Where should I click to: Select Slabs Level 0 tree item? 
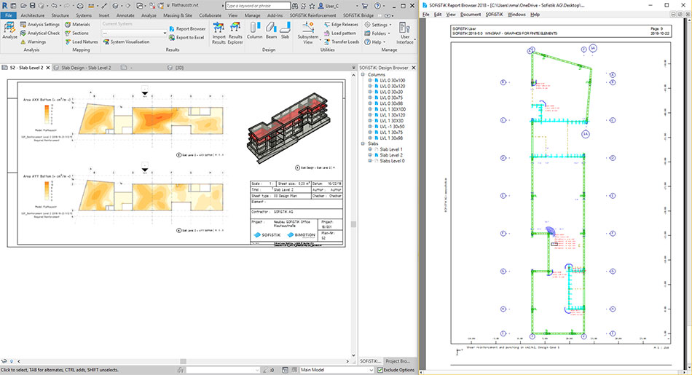point(392,161)
